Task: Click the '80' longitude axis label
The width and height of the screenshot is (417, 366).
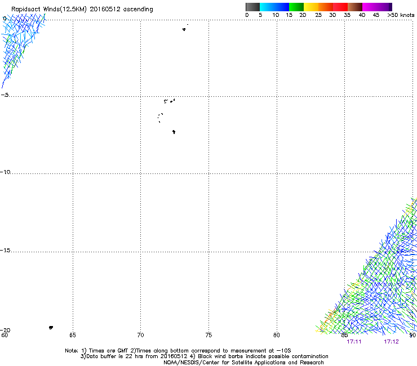Action: [x=277, y=335]
